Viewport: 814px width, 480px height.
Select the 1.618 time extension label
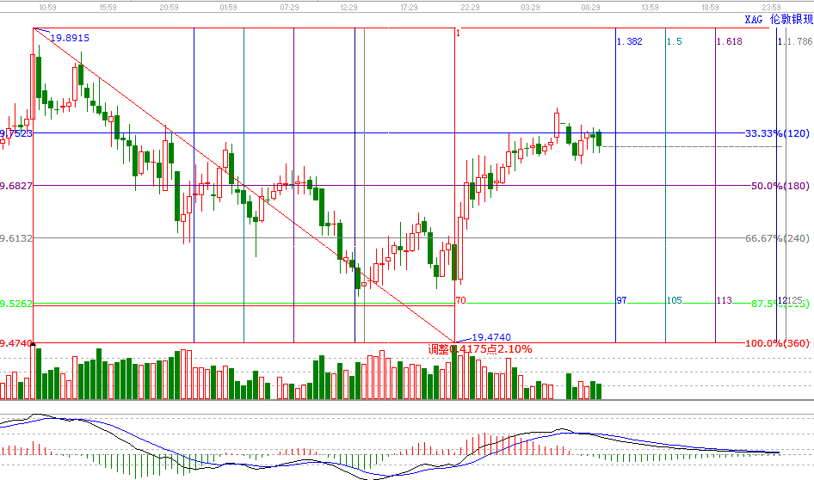coord(729,41)
